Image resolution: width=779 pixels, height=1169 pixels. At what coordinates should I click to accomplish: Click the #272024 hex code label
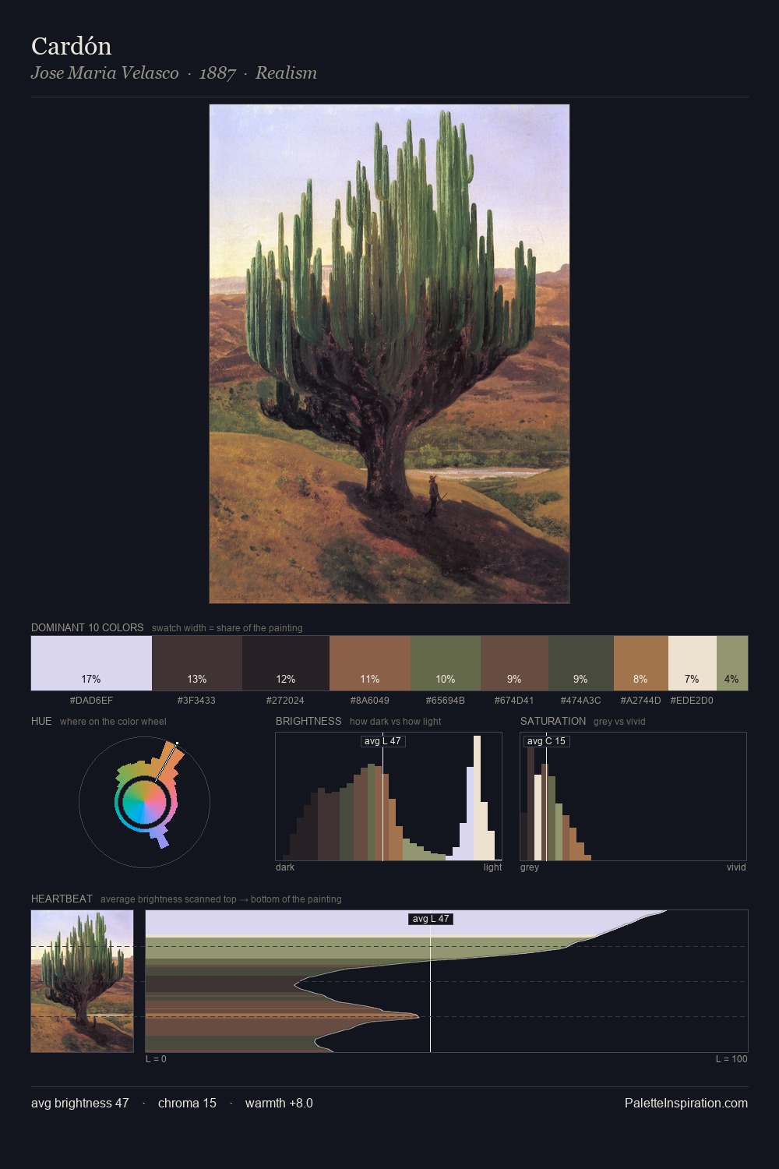(285, 701)
